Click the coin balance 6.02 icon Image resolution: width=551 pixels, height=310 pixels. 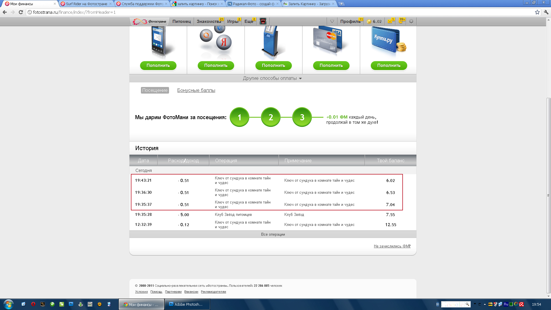click(369, 22)
